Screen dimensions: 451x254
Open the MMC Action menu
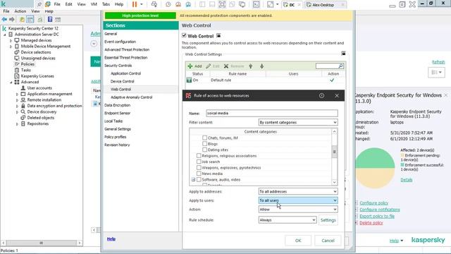[20, 11]
